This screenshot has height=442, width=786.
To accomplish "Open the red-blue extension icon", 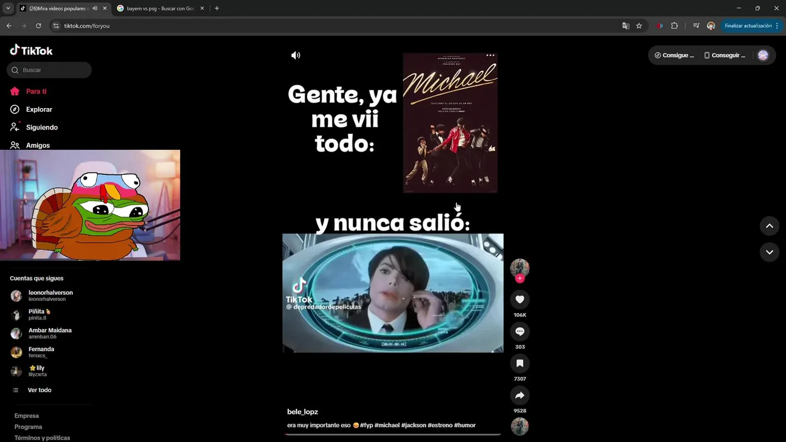I will (x=660, y=26).
